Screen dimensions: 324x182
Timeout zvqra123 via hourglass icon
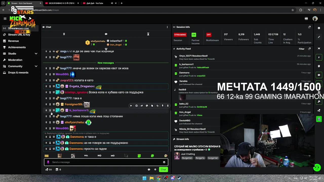click(x=50, y=80)
